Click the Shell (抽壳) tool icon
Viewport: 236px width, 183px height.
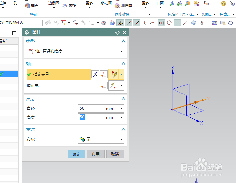point(27,6)
